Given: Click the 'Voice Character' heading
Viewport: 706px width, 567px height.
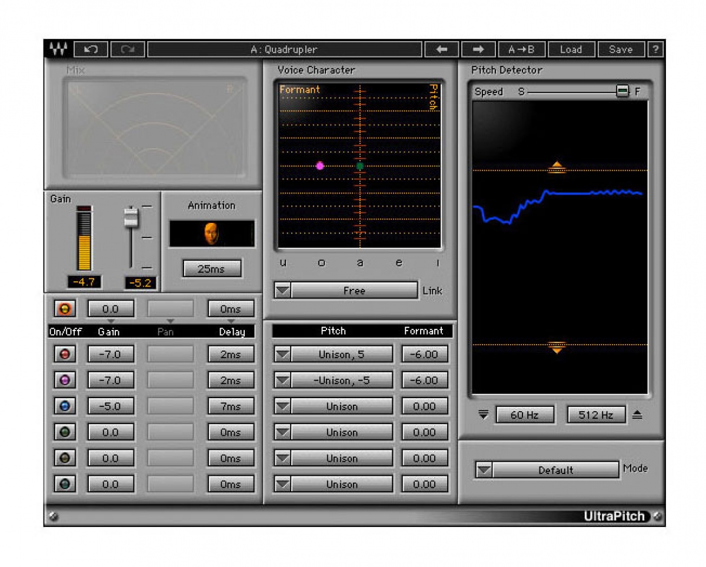Looking at the screenshot, I should tap(317, 70).
